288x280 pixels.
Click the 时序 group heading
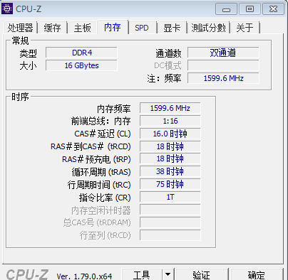[x=21, y=97]
